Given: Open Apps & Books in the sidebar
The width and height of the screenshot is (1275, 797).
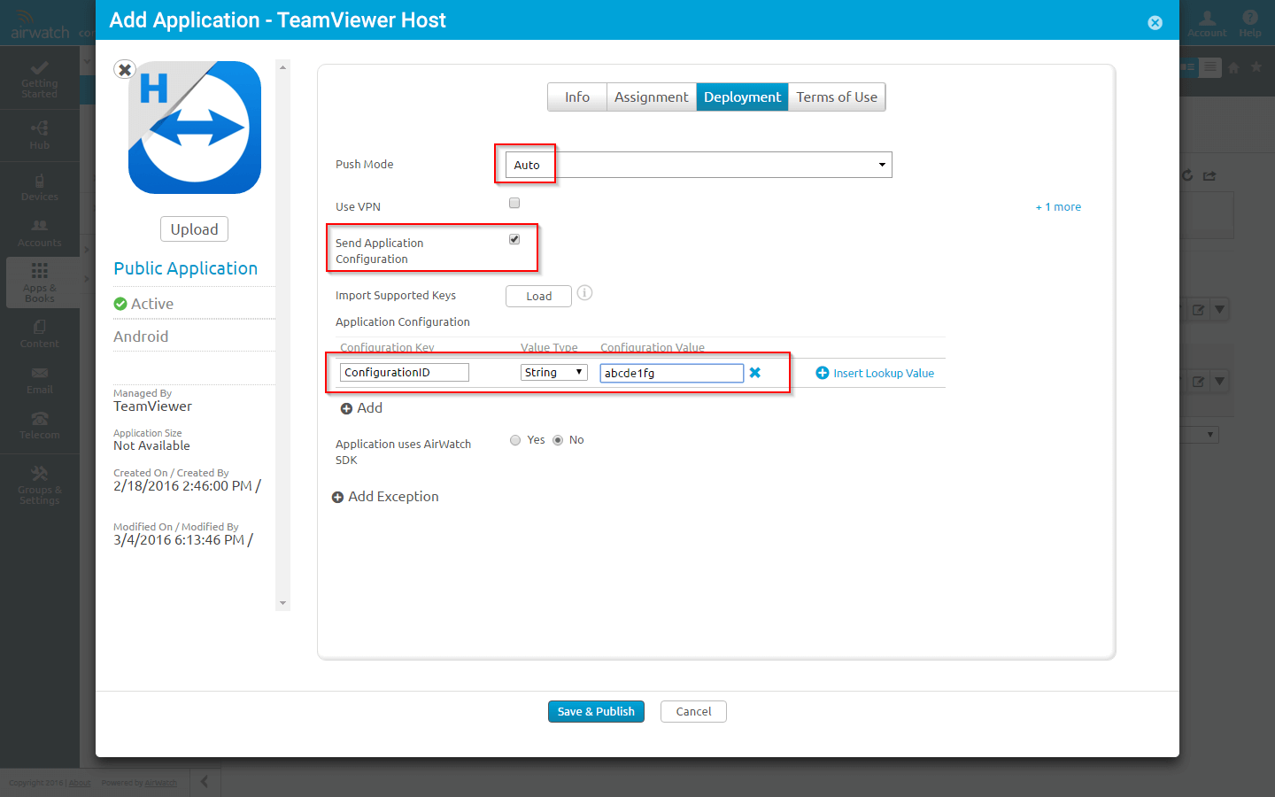Looking at the screenshot, I should [40, 282].
